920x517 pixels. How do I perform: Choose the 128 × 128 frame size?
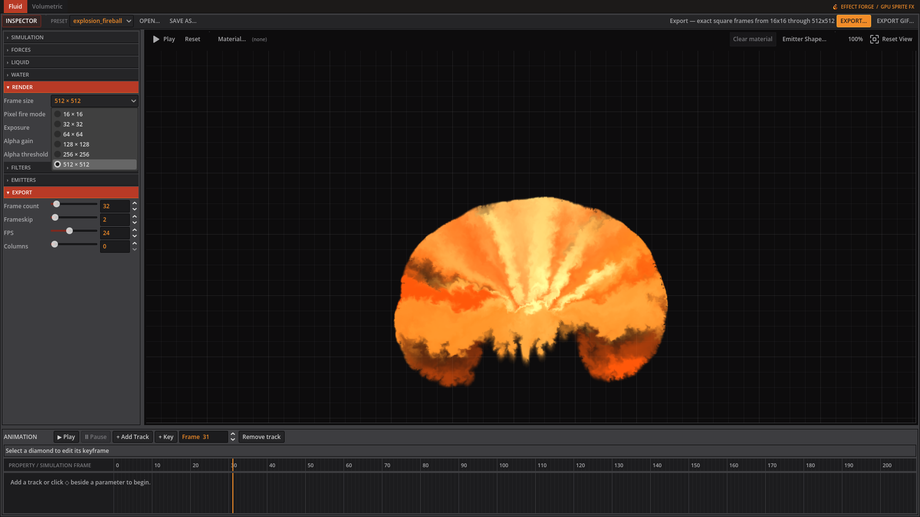95,145
